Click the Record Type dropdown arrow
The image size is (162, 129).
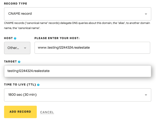click(146, 14)
